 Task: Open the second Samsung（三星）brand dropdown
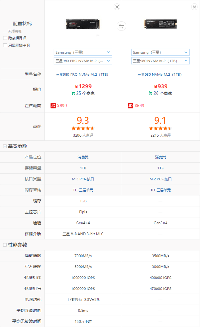(160, 52)
